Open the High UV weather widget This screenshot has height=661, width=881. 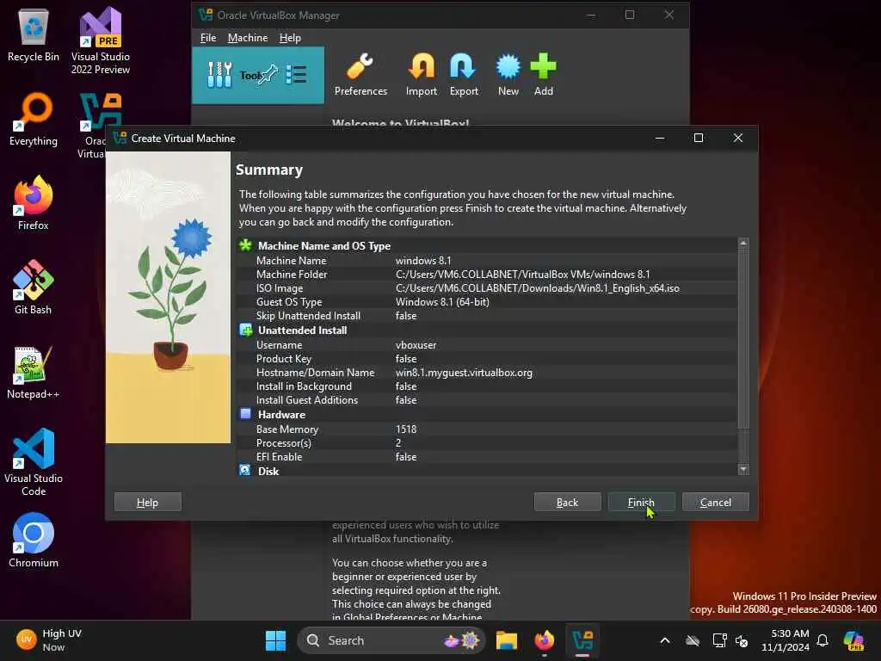tap(49, 640)
